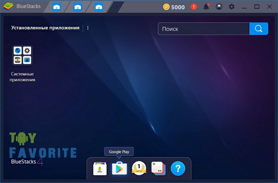Open the Google Play store icon in dock
Screen dimensions: 278x183
tap(119, 168)
